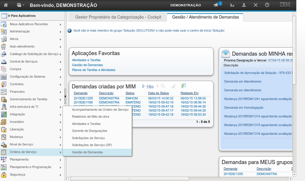Click the search magnifier icon beside Filtro
Image resolution: width=305 pixels, height=182 pixels.
(x=163, y=86)
